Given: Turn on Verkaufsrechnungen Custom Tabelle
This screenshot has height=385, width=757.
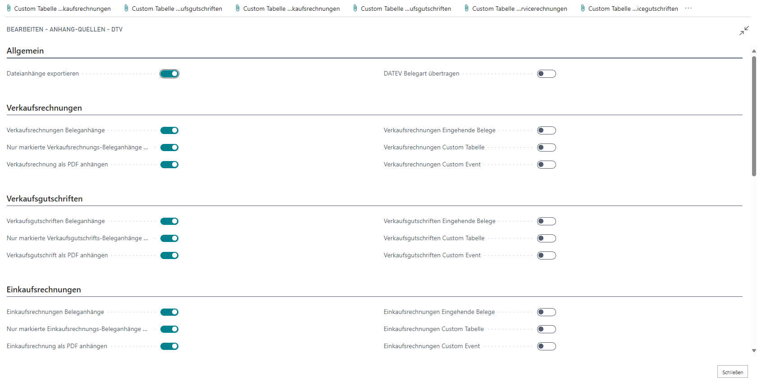Looking at the screenshot, I should [546, 148].
